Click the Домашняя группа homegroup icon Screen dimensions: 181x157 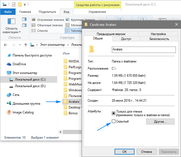click(9, 104)
